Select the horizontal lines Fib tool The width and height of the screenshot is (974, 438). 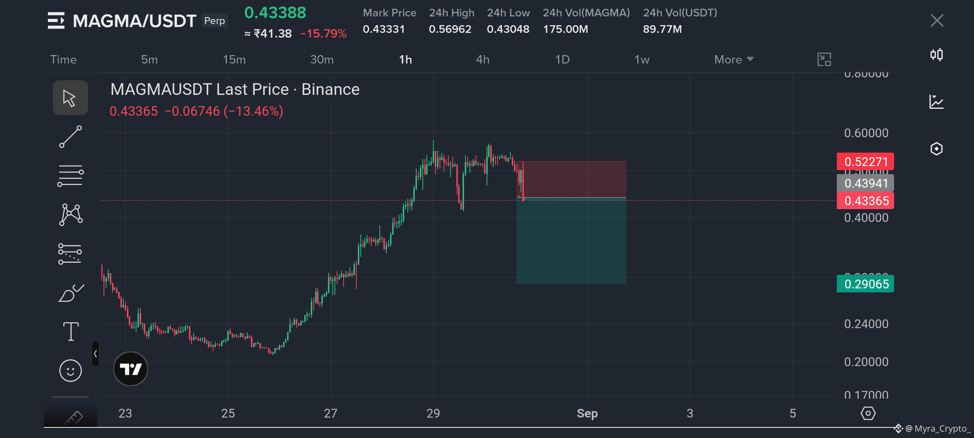click(70, 176)
